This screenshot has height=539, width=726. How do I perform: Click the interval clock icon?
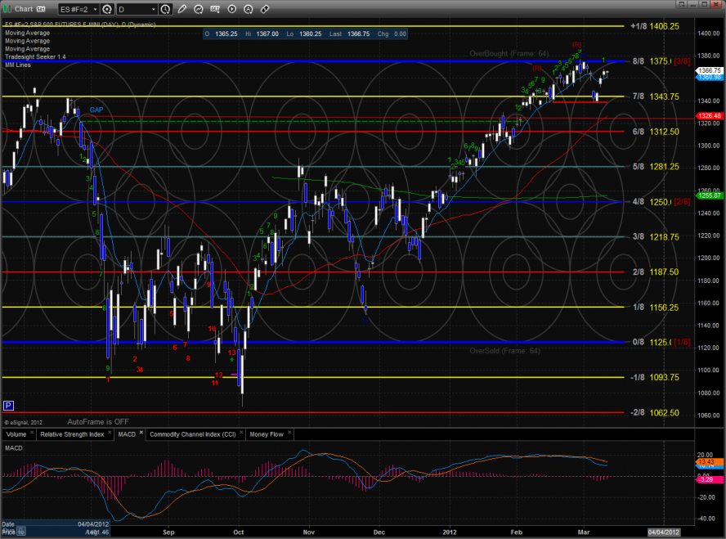pos(164,9)
